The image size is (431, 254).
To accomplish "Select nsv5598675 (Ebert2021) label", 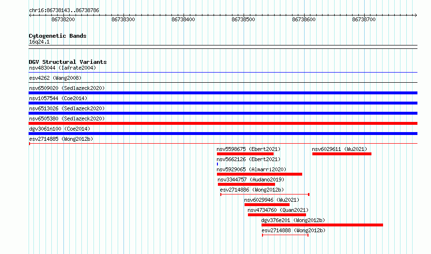I will click(x=248, y=149).
